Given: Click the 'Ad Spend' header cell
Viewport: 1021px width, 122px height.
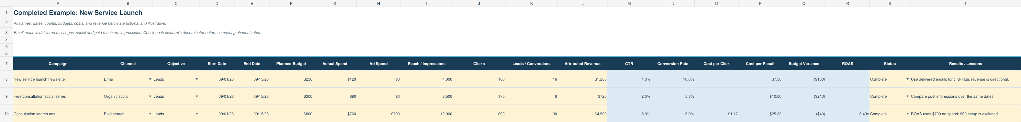Looking at the screenshot, I should point(378,63).
